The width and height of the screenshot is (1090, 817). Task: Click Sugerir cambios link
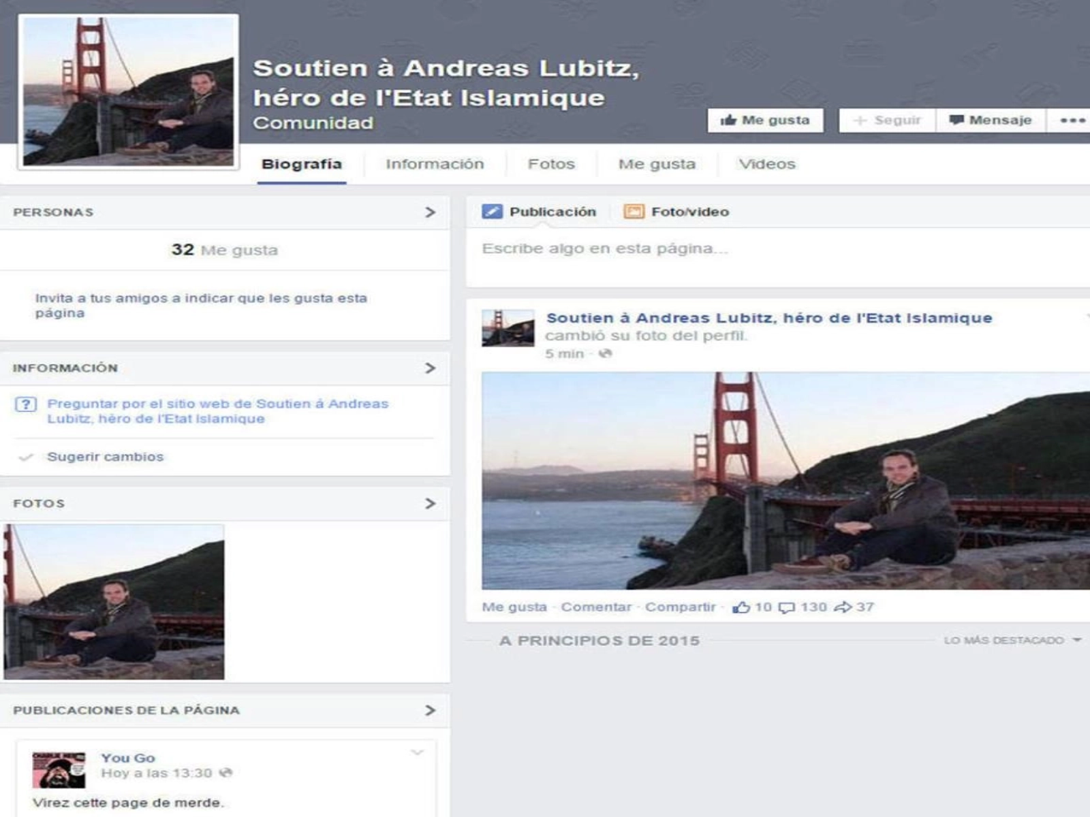(105, 457)
